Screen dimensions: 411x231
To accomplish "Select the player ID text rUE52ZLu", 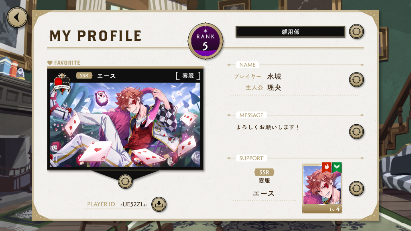I will [133, 204].
